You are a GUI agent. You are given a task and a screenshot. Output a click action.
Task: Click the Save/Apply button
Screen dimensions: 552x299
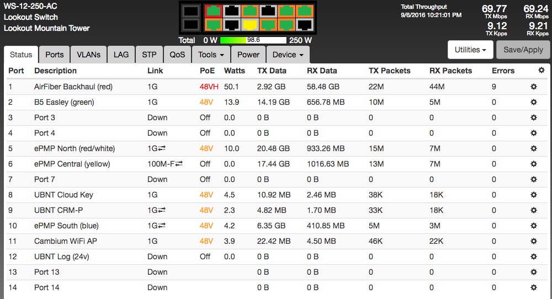click(x=523, y=50)
